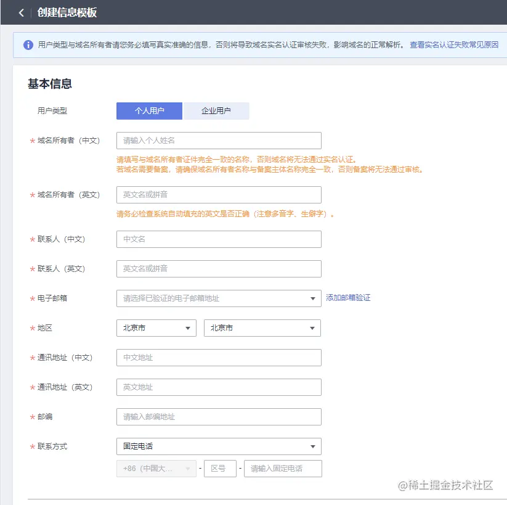Click the 创建信息模板 page title
Image resolution: width=507 pixels, height=505 pixels.
click(67, 12)
